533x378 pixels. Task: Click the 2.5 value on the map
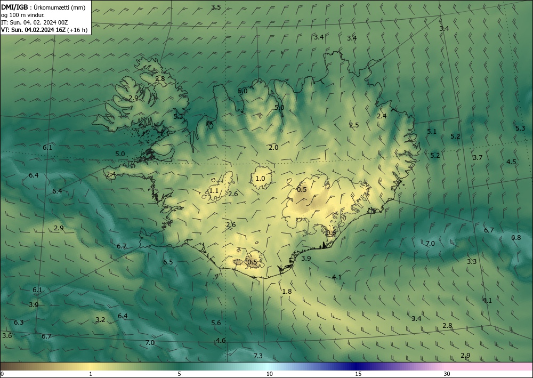click(354, 125)
